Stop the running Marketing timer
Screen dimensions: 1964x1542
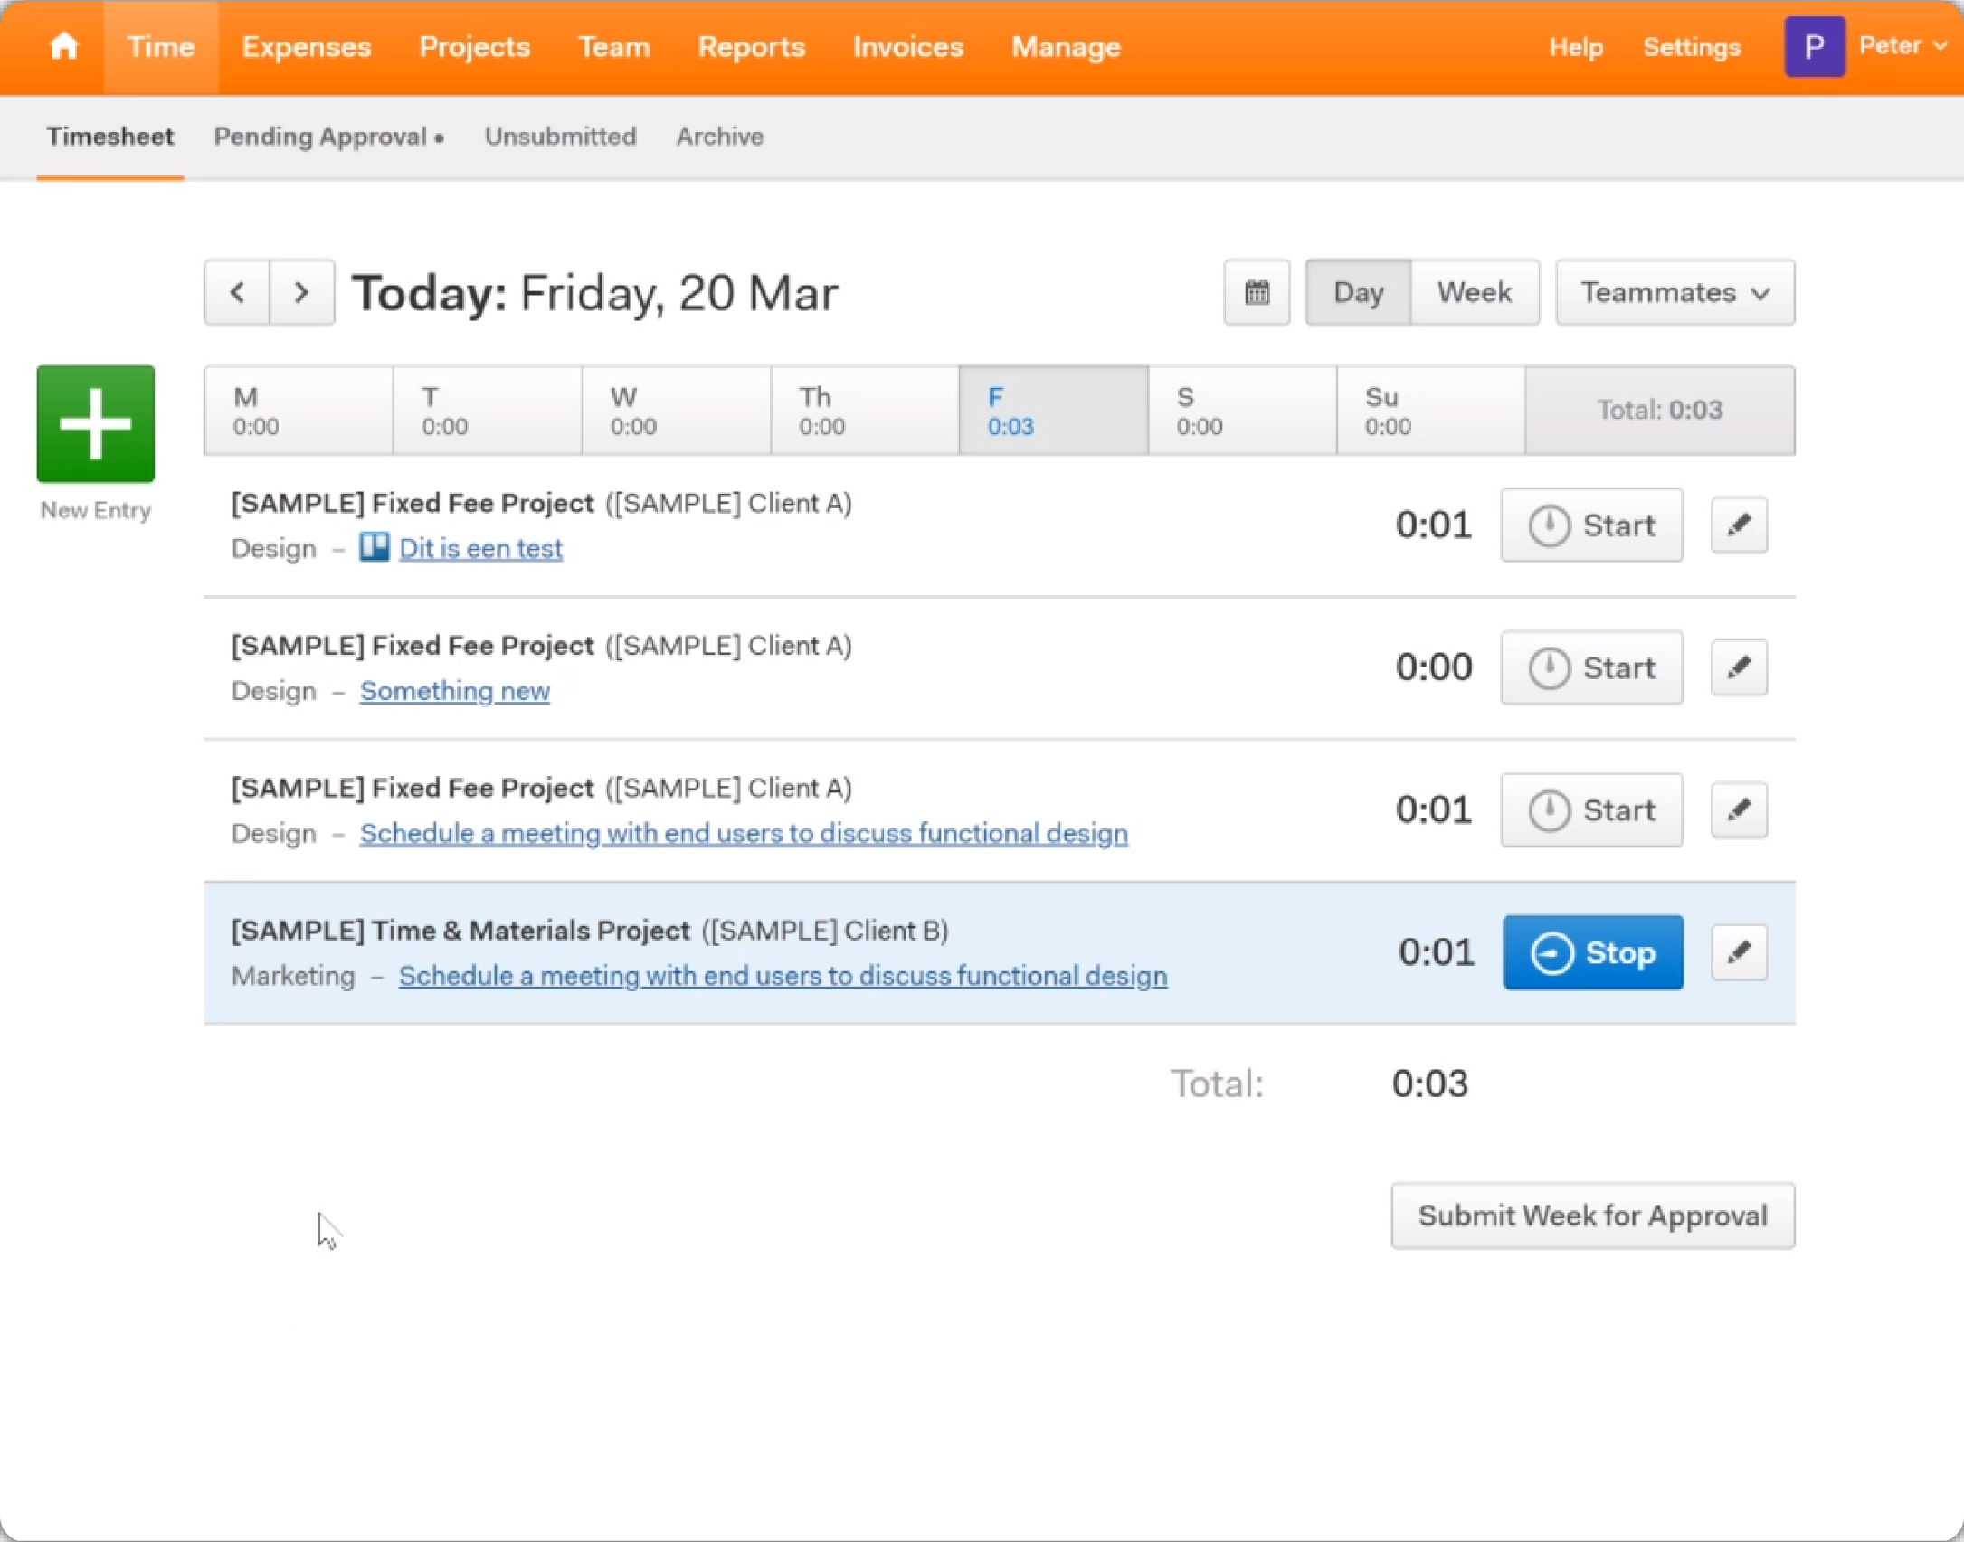1592,952
